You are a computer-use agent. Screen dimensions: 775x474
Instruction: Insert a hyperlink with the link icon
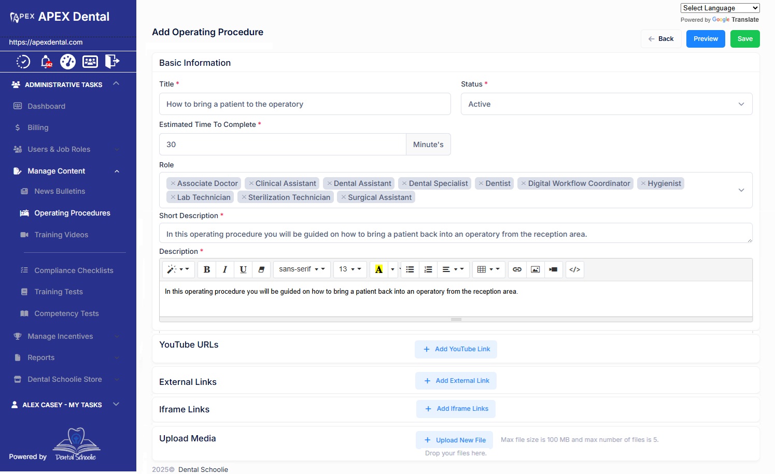(517, 269)
